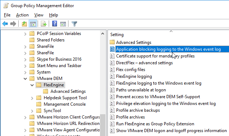This screenshot has height=136, width=229.
Task: Click the Advanced Settings folder icon in the Setting list
Action: click(x=112, y=42)
